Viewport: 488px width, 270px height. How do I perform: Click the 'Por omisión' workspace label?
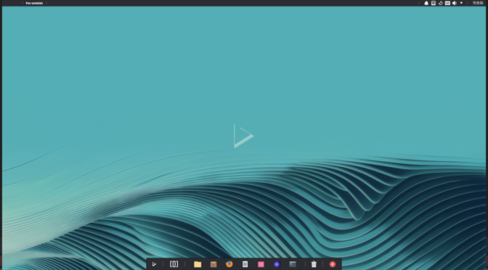(x=34, y=3)
